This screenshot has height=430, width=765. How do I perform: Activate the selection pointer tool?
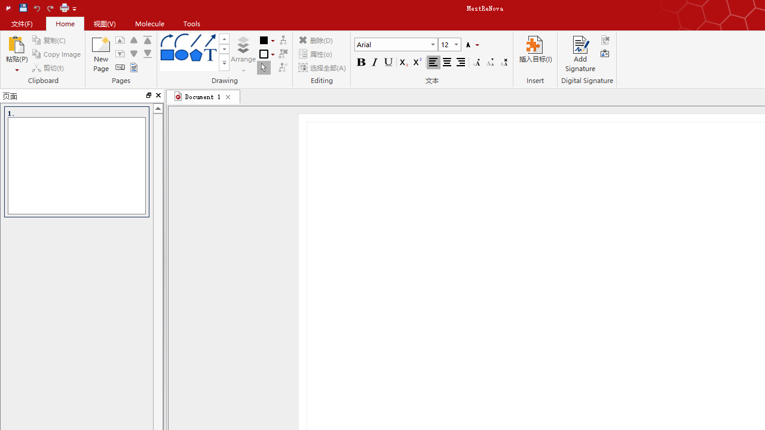264,68
